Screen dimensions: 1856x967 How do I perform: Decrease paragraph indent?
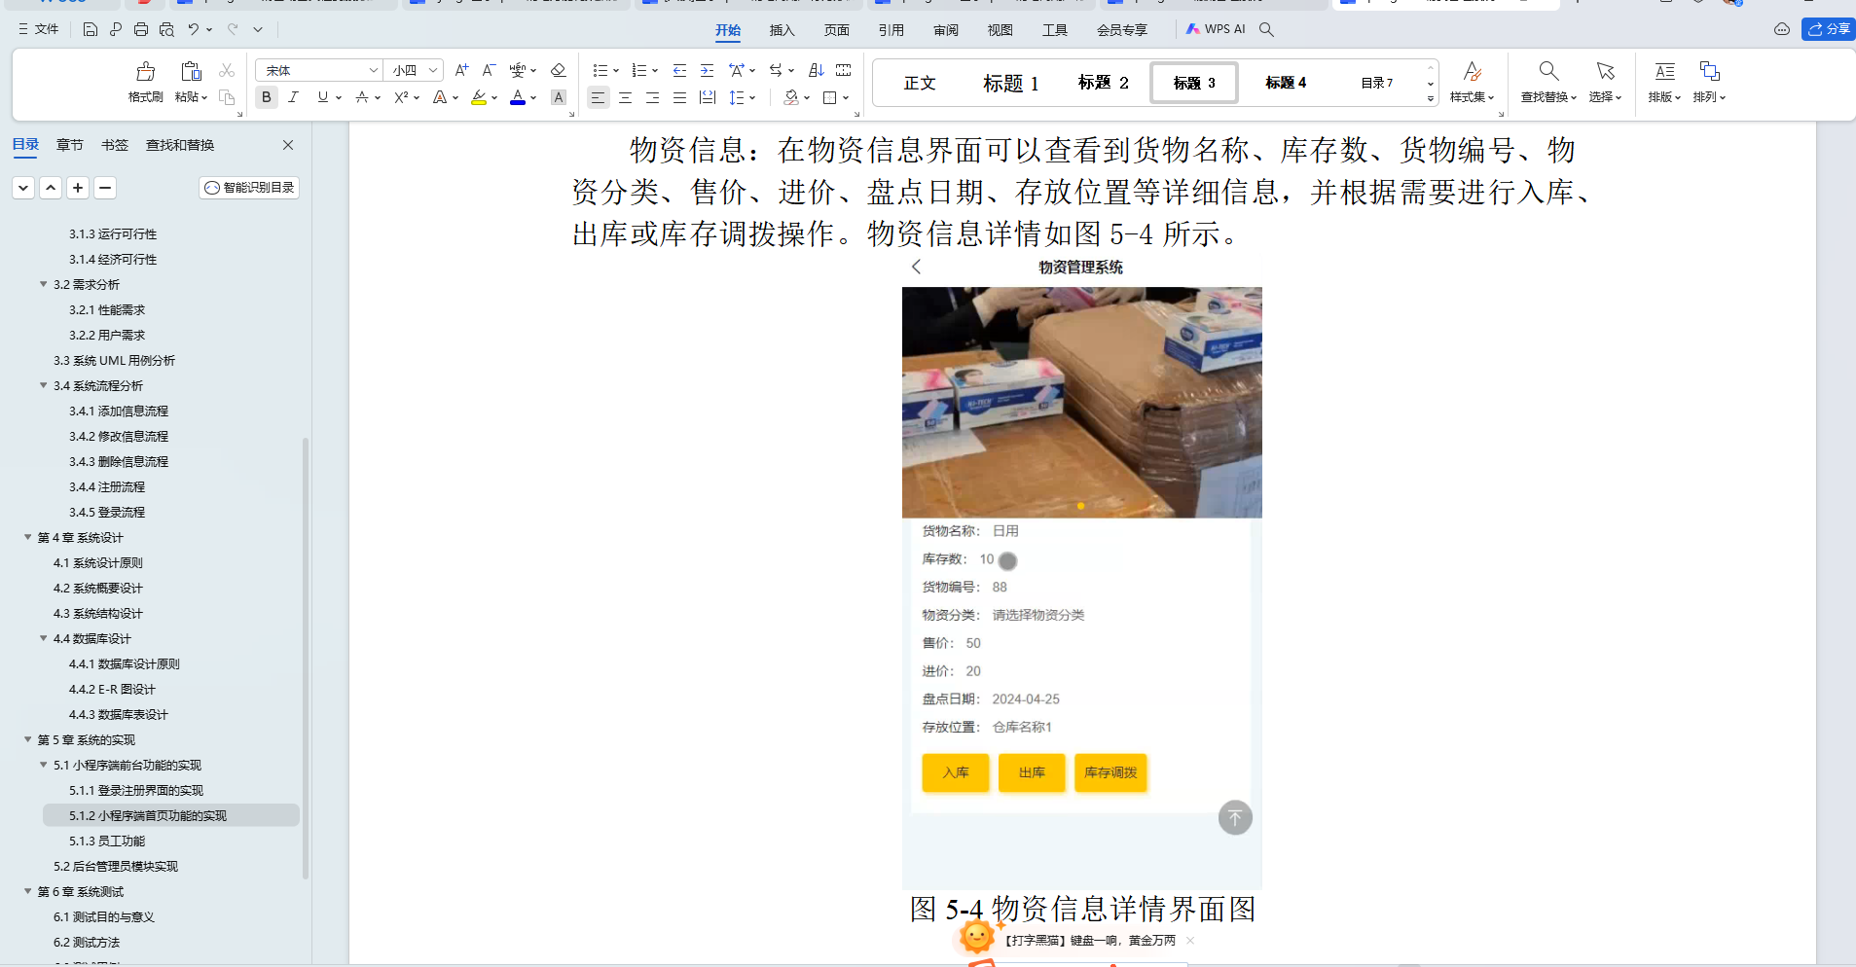coord(679,70)
